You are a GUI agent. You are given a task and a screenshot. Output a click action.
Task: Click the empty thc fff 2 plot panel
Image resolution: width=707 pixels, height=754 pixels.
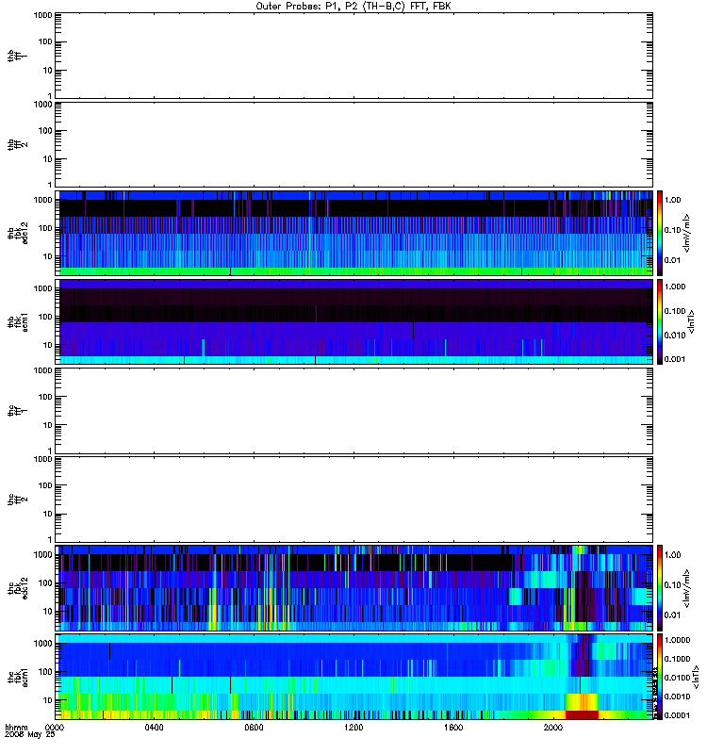pyautogui.click(x=354, y=500)
